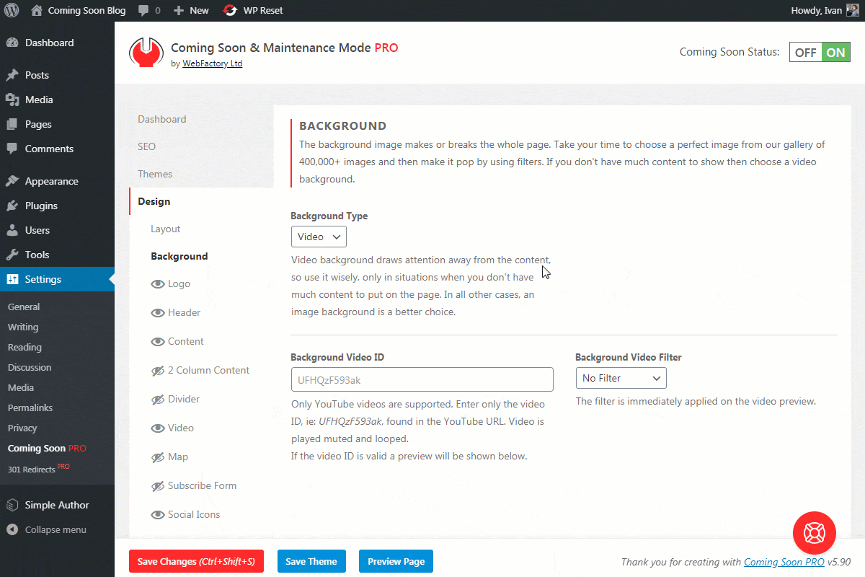
Task: Click the WP Reset icon in admin bar
Action: 230,11
